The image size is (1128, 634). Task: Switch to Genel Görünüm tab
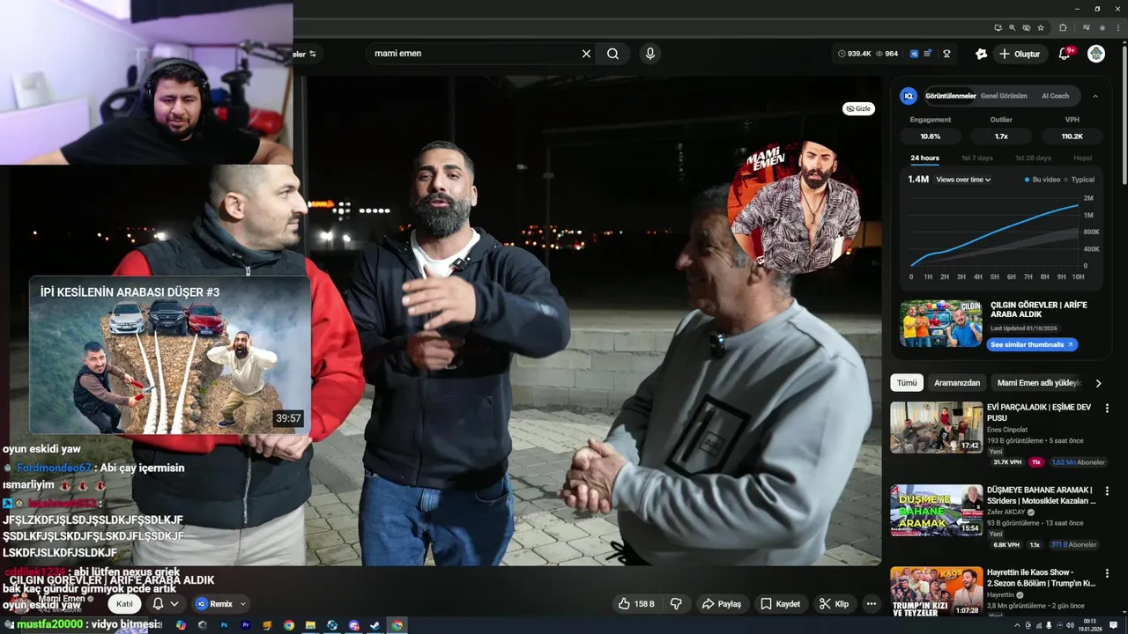tap(1004, 96)
